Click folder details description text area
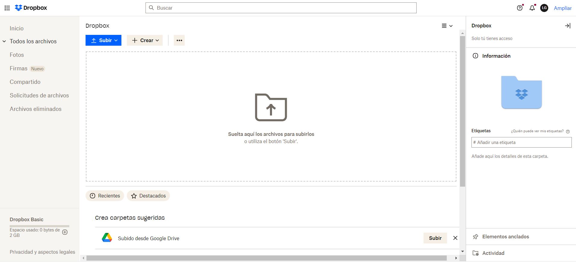 click(510, 156)
